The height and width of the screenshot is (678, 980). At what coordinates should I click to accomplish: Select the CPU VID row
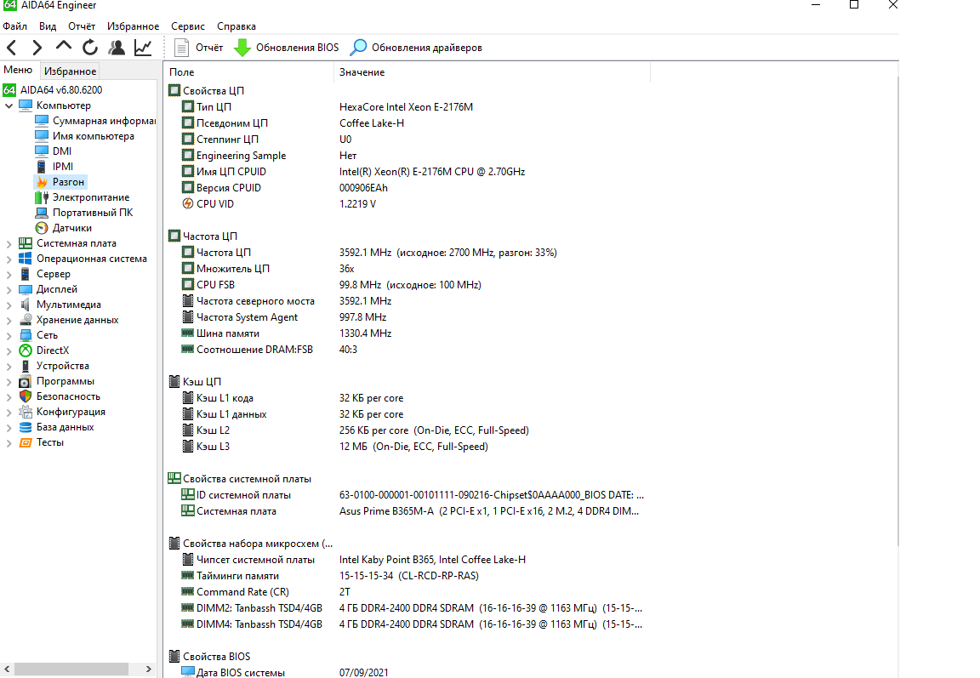407,203
